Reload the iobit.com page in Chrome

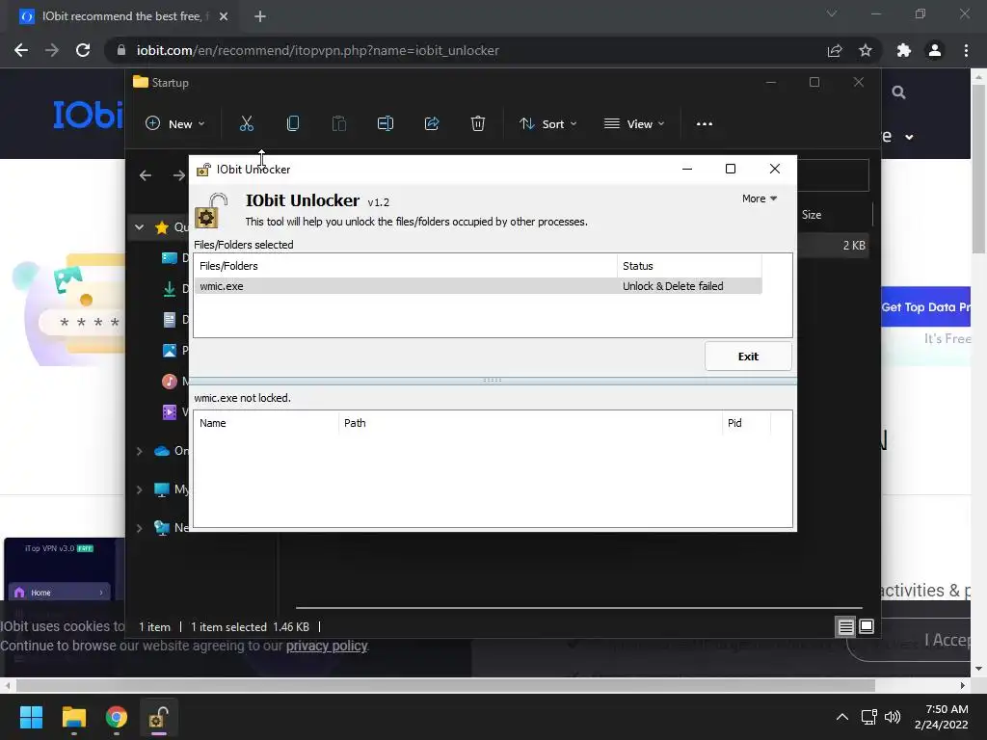(x=83, y=50)
